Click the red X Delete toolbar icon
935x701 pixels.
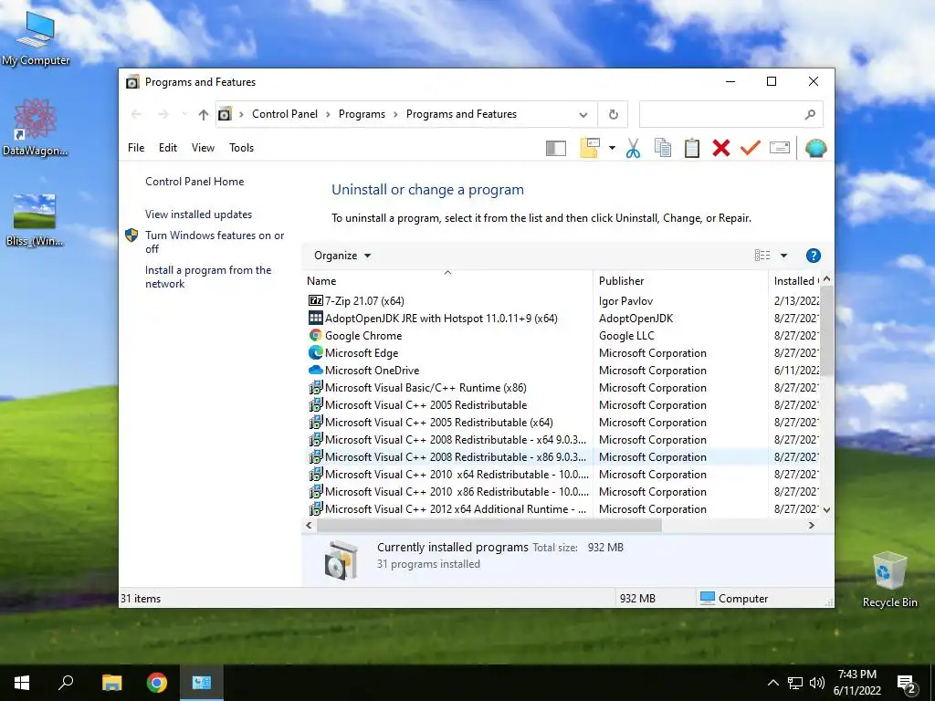pyautogui.click(x=721, y=148)
